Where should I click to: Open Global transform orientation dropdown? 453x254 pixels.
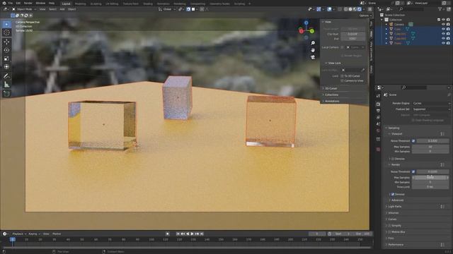(x=167, y=9)
